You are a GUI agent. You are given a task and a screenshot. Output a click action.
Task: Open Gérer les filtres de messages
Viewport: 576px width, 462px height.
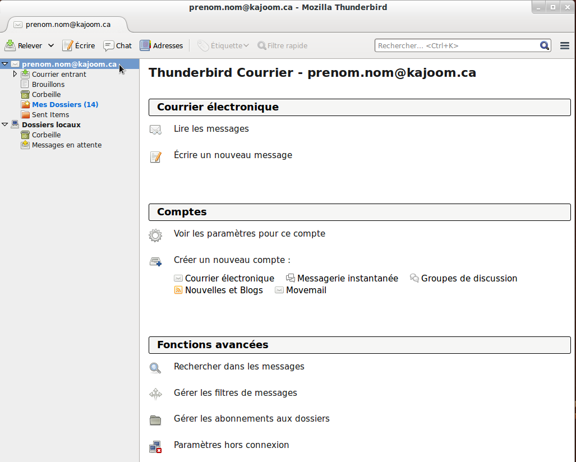(x=235, y=392)
